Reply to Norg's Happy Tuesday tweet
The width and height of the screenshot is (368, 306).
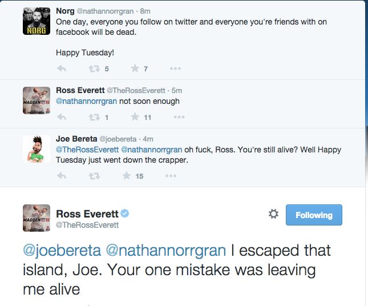click(x=62, y=69)
